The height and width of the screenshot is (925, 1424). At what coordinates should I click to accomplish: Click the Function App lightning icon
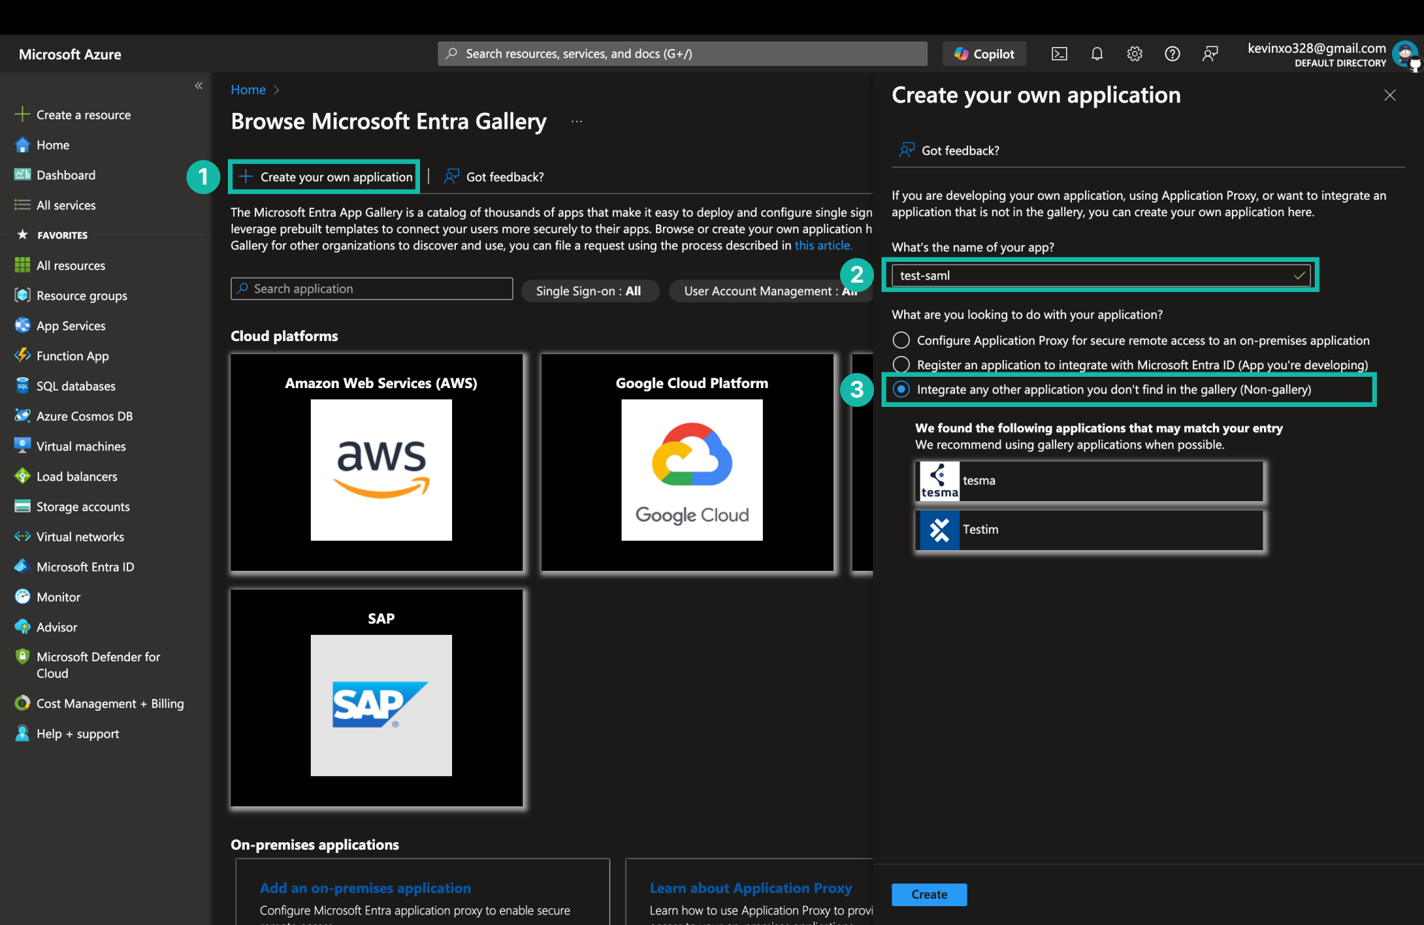point(23,355)
